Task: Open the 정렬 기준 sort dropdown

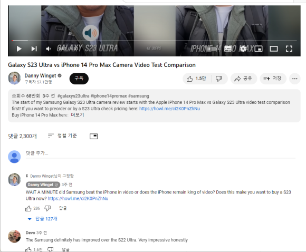Action: click(x=62, y=135)
